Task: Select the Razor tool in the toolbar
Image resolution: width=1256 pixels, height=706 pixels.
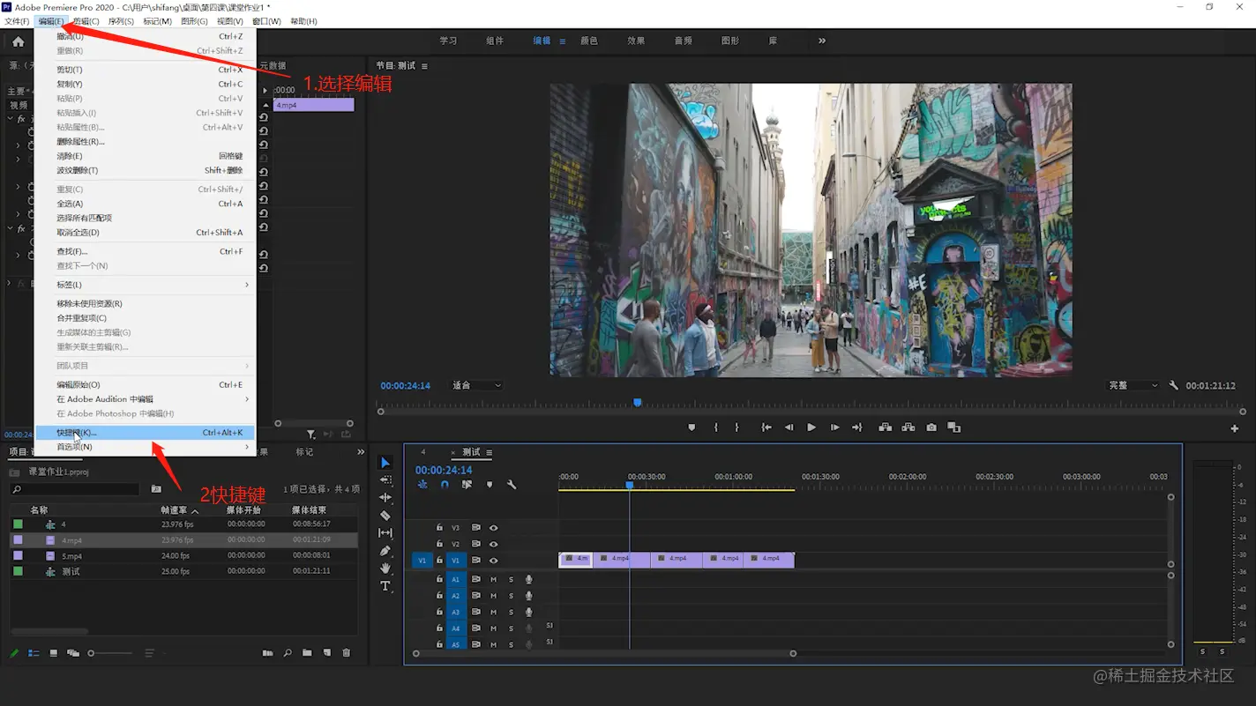Action: (x=385, y=516)
